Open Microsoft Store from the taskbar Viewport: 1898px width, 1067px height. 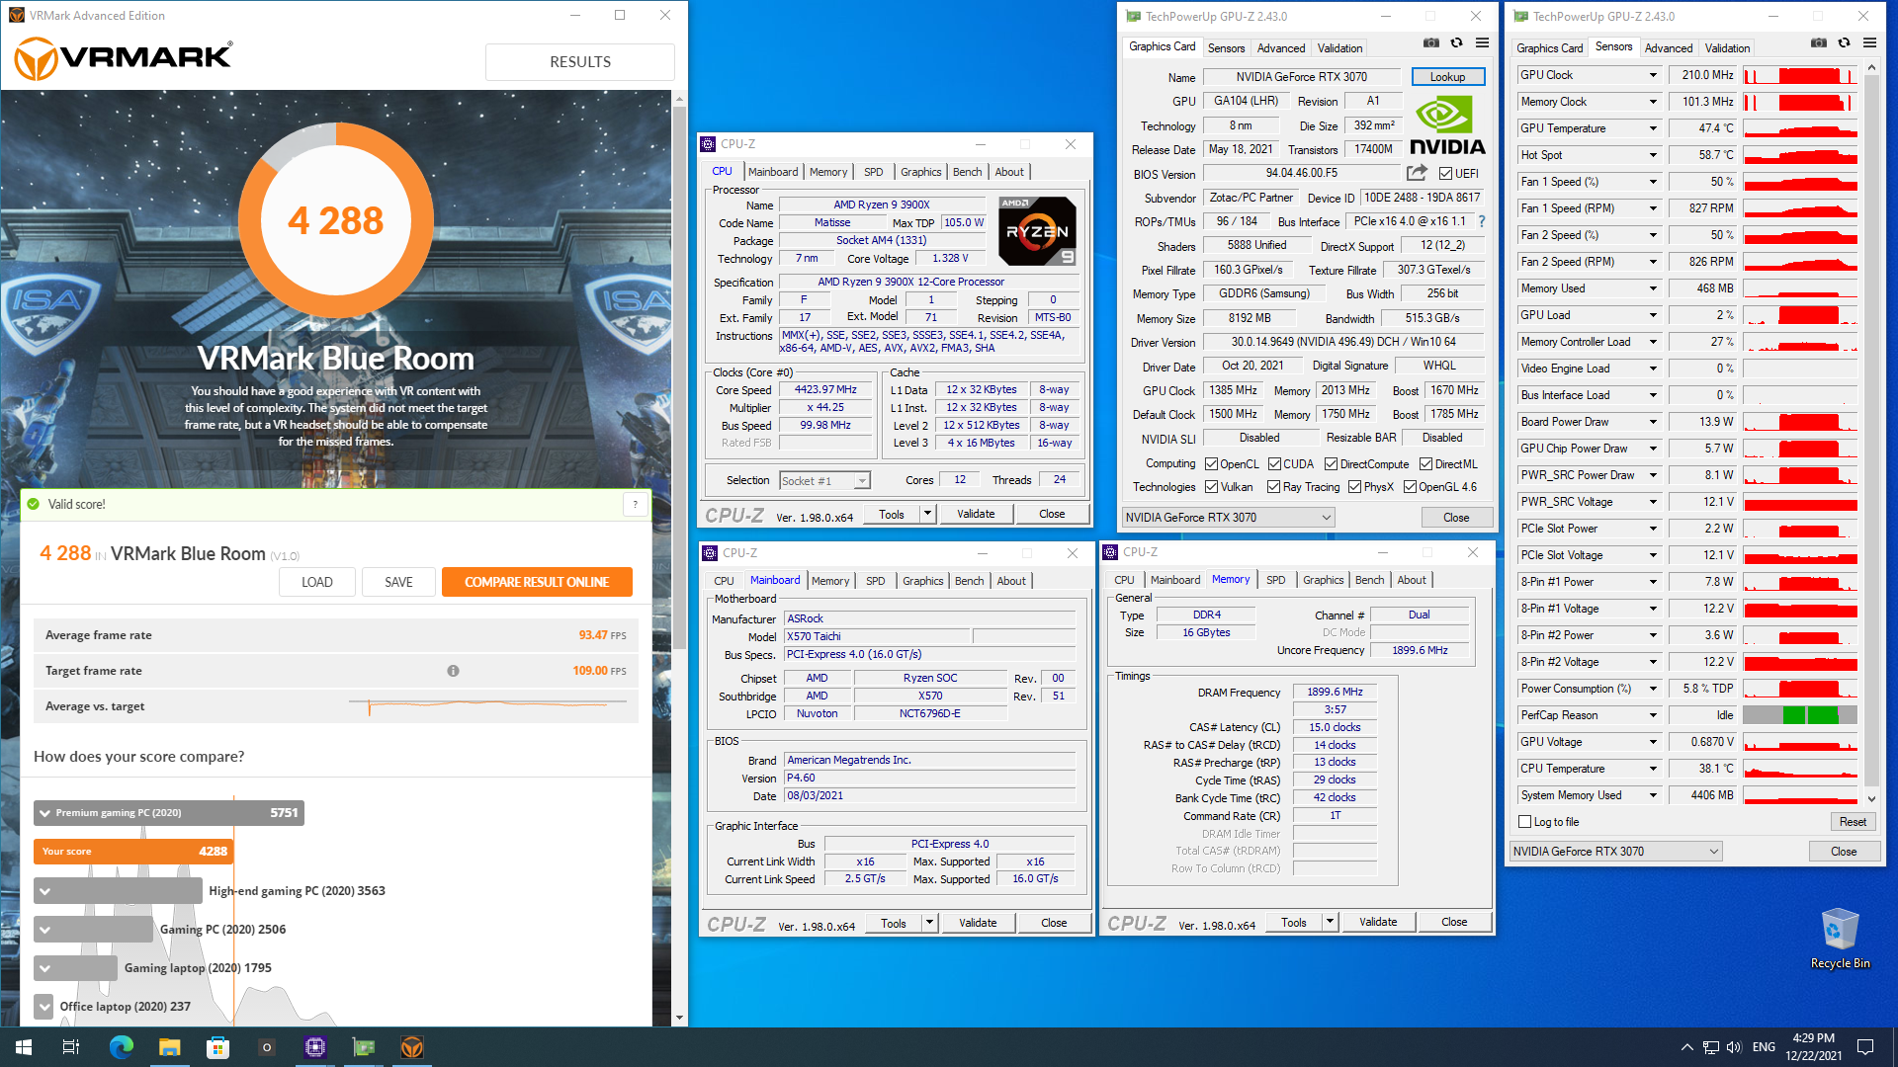pyautogui.click(x=217, y=1047)
